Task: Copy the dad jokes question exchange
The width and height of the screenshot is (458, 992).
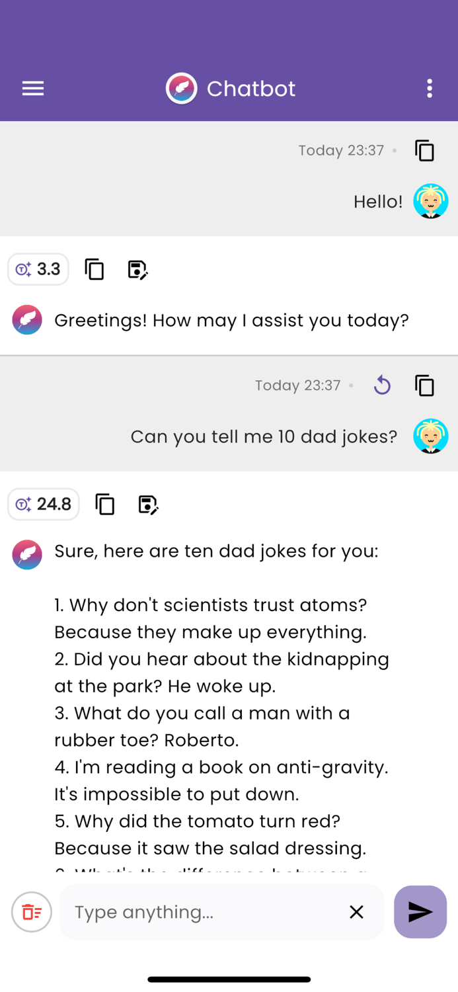Action: (424, 386)
